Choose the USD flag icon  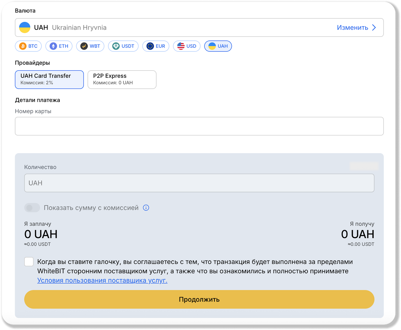181,46
